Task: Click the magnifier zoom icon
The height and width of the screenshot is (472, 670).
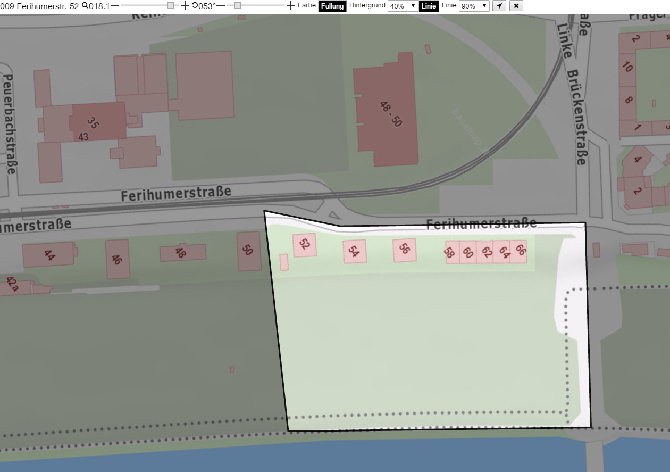Action: pyautogui.click(x=85, y=6)
